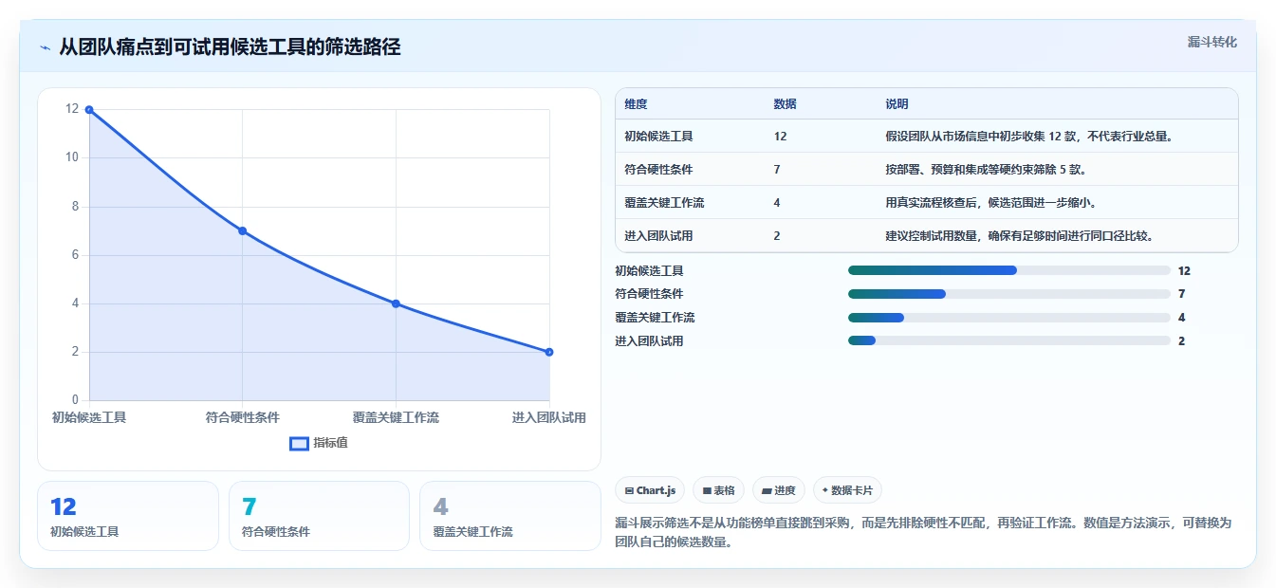Click the title 从团队痛点到可试用候选工具的筛选路径

[230, 46]
